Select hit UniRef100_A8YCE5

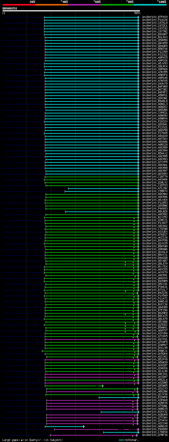(155, 269)
